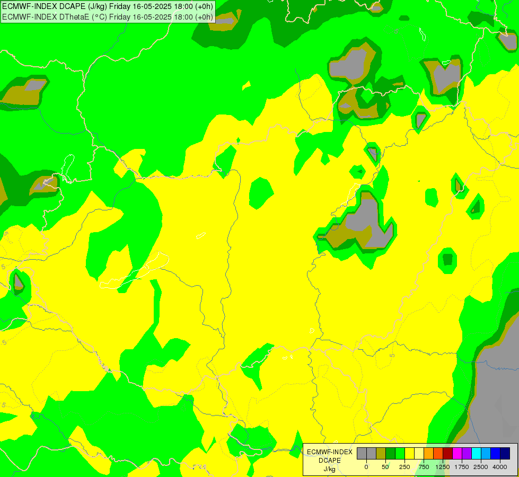519x477 pixels.
Task: Select the saturated yellow legend swatch
Action: coord(409,454)
